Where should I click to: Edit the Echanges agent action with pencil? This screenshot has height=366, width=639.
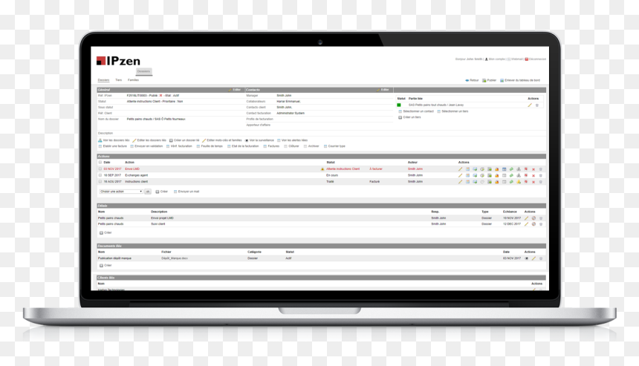461,175
